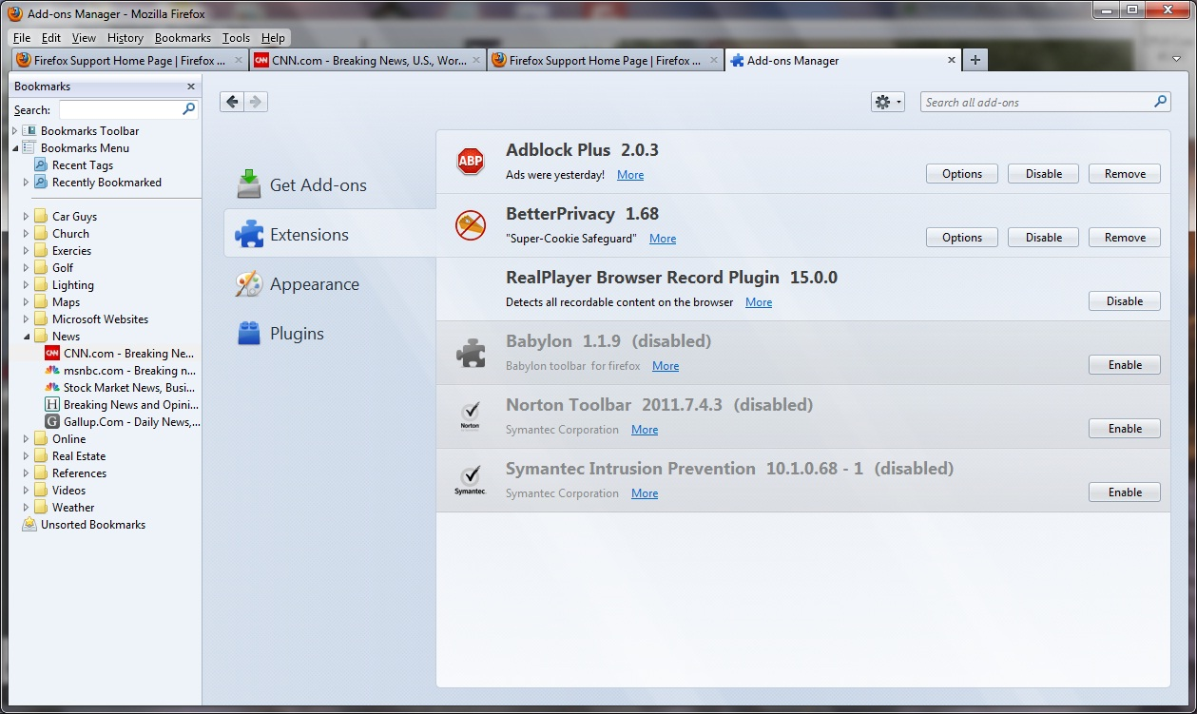Open the Bookmarks menu
Screen dimensions: 1197x714
pos(183,38)
